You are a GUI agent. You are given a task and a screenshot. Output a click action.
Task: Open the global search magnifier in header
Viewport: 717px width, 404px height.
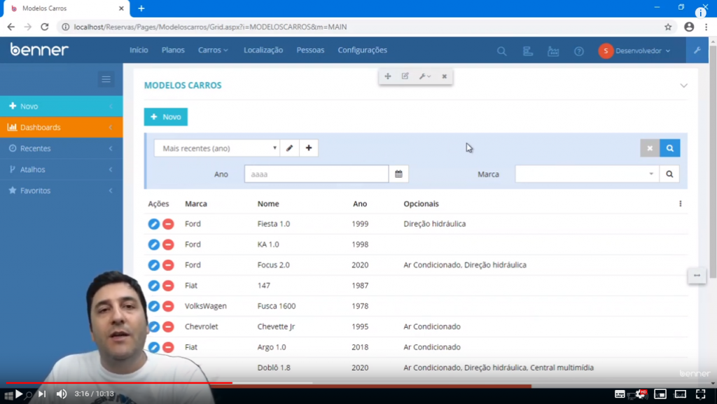501,51
